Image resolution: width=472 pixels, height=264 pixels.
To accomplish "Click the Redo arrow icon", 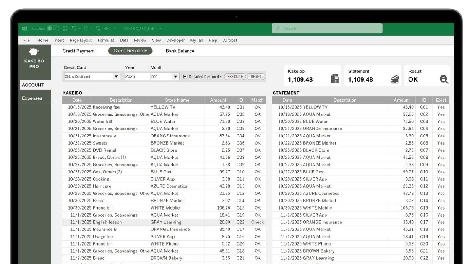I will 86,28.
